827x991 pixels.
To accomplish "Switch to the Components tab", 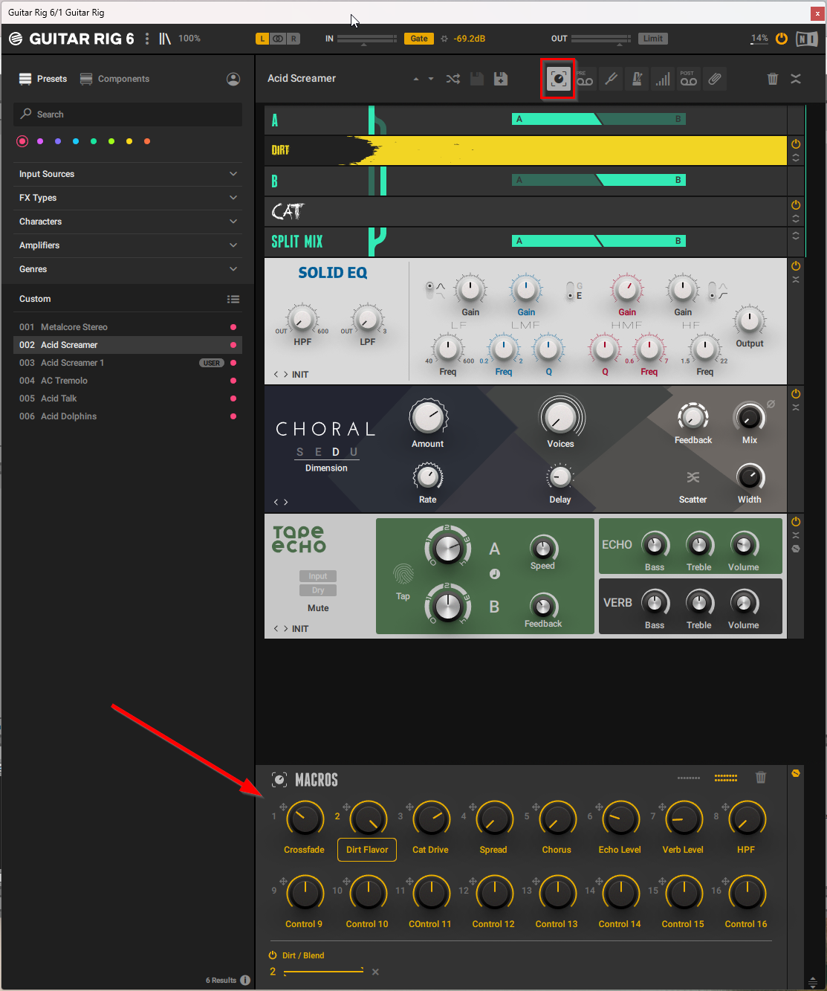I will (114, 79).
